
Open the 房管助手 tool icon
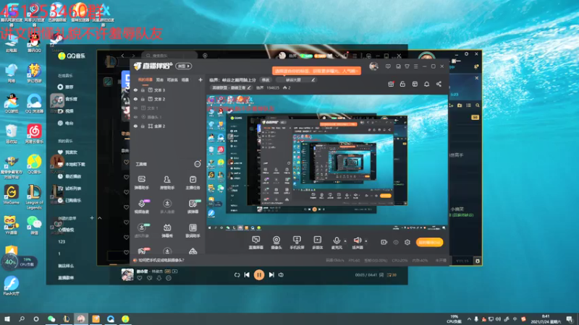click(x=167, y=183)
